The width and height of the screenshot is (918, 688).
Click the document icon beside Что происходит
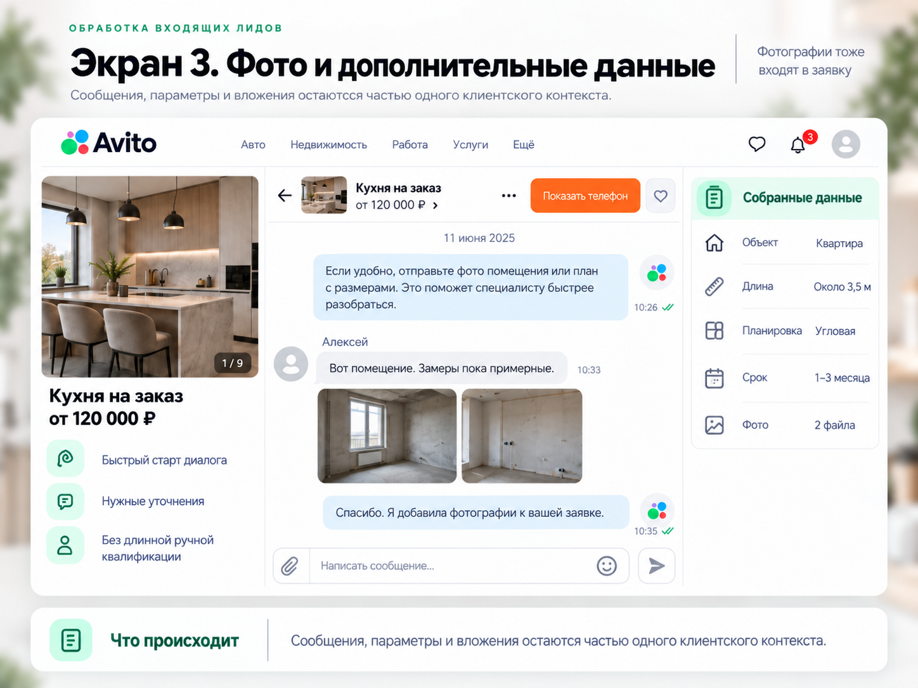[71, 640]
